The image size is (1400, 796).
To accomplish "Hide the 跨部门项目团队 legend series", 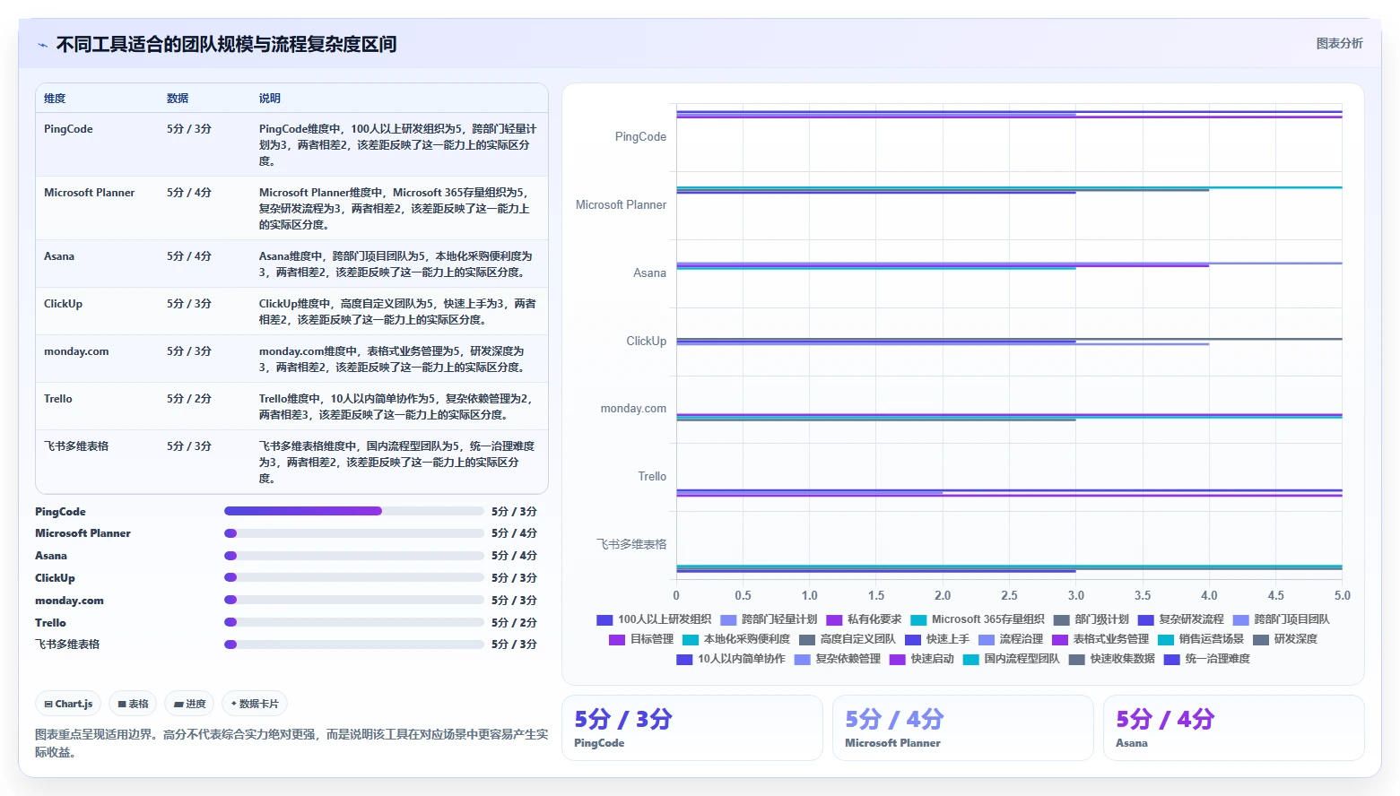I will point(1282,619).
